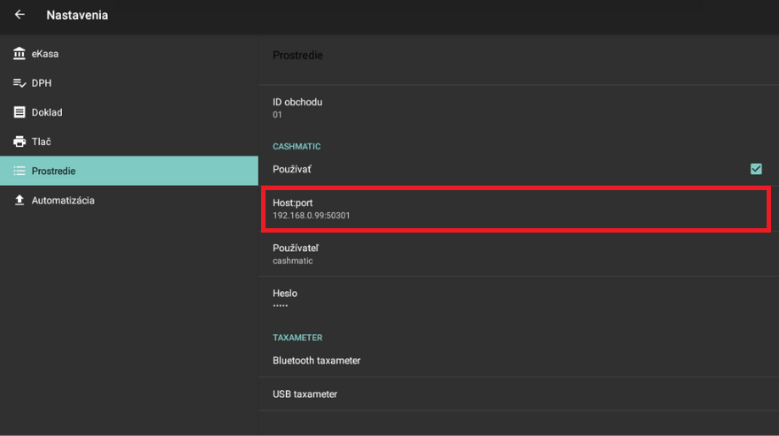The height and width of the screenshot is (436, 779).
Task: Toggle the Používať checkbox
Action: 756,169
